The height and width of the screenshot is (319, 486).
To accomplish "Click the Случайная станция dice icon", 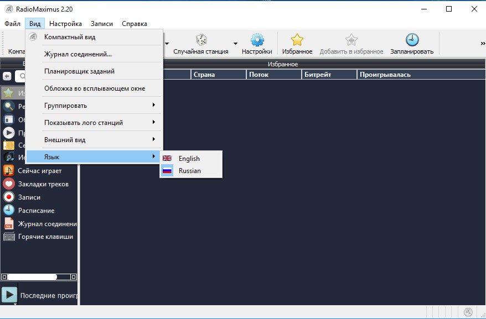I will 201,40.
